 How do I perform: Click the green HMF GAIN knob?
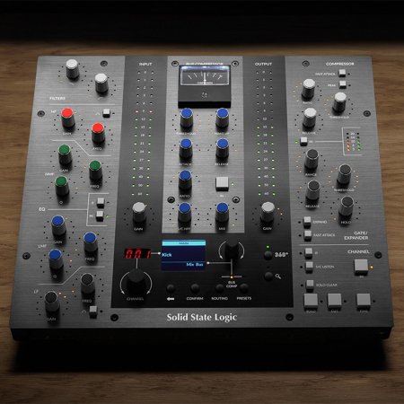[65, 154]
